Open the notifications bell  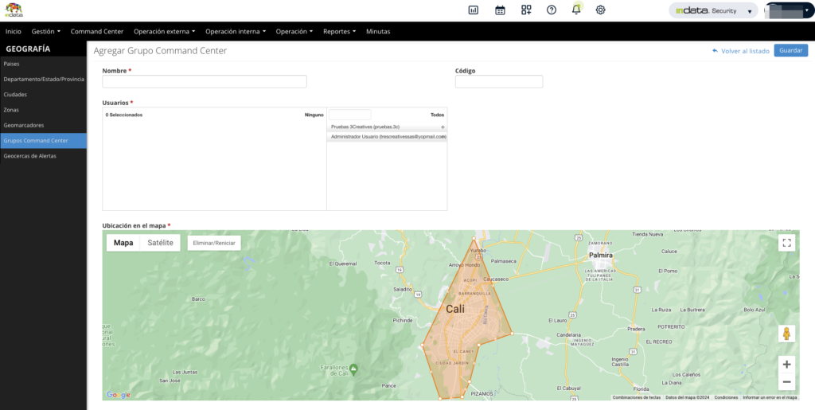click(576, 10)
